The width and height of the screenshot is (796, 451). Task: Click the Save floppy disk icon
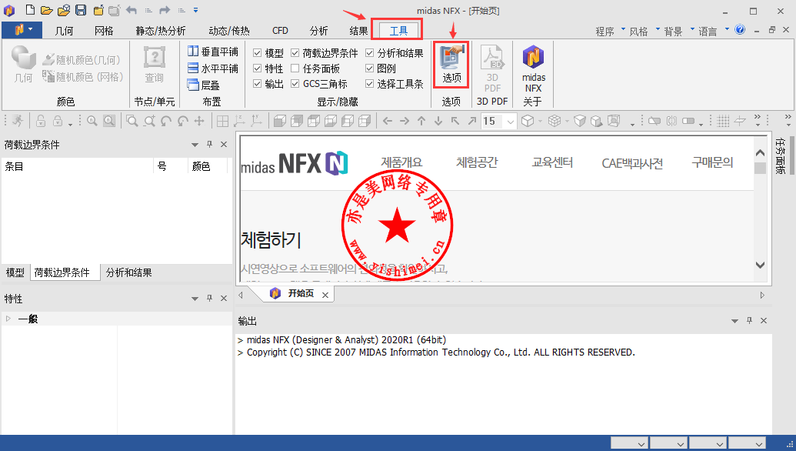pos(81,10)
